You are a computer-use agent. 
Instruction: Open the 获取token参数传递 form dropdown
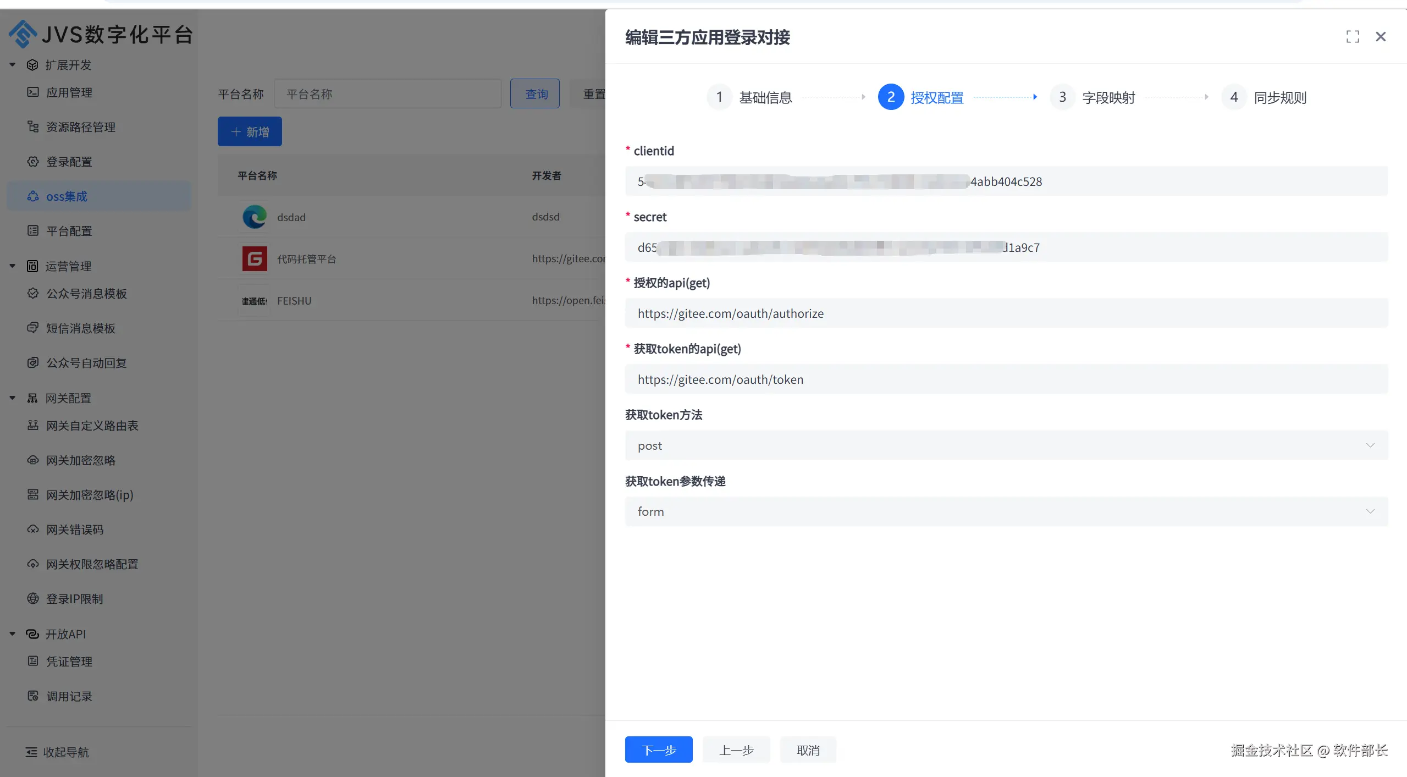point(1006,511)
